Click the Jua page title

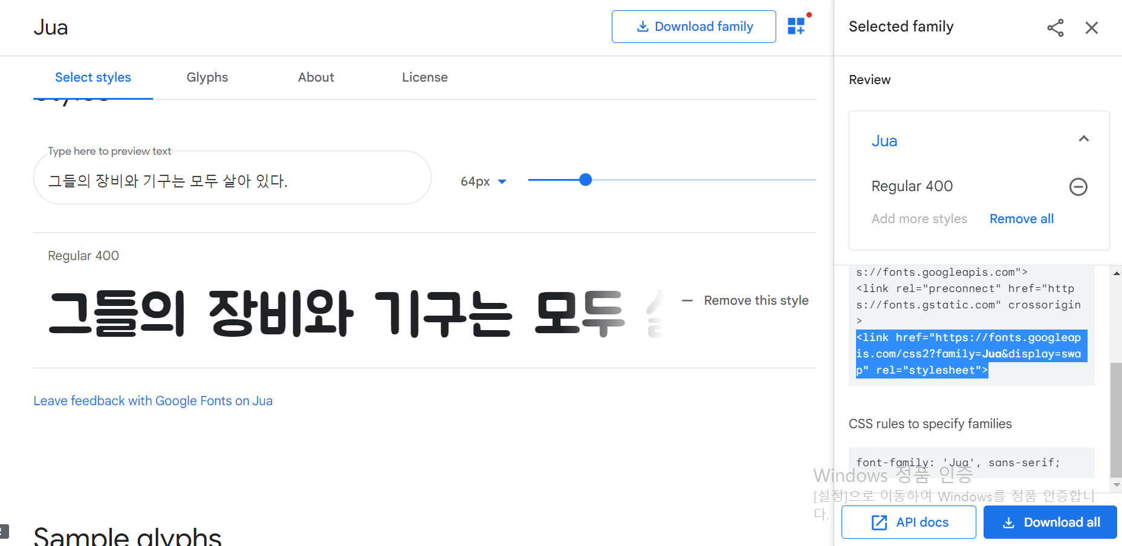pyautogui.click(x=51, y=27)
